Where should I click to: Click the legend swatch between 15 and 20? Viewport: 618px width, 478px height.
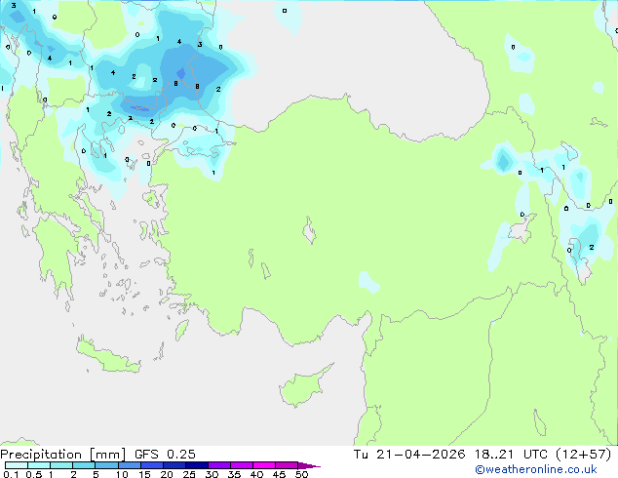(x=152, y=465)
